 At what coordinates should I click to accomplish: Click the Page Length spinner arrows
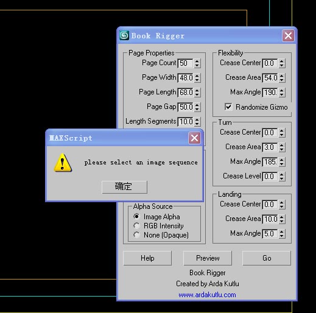197,93
